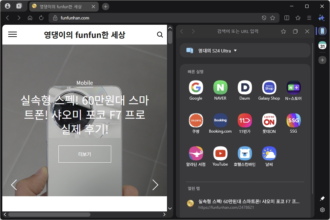Open the browser hamburger menu

click(x=309, y=18)
